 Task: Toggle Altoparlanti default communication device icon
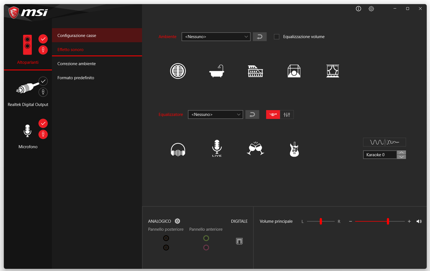tap(43, 50)
